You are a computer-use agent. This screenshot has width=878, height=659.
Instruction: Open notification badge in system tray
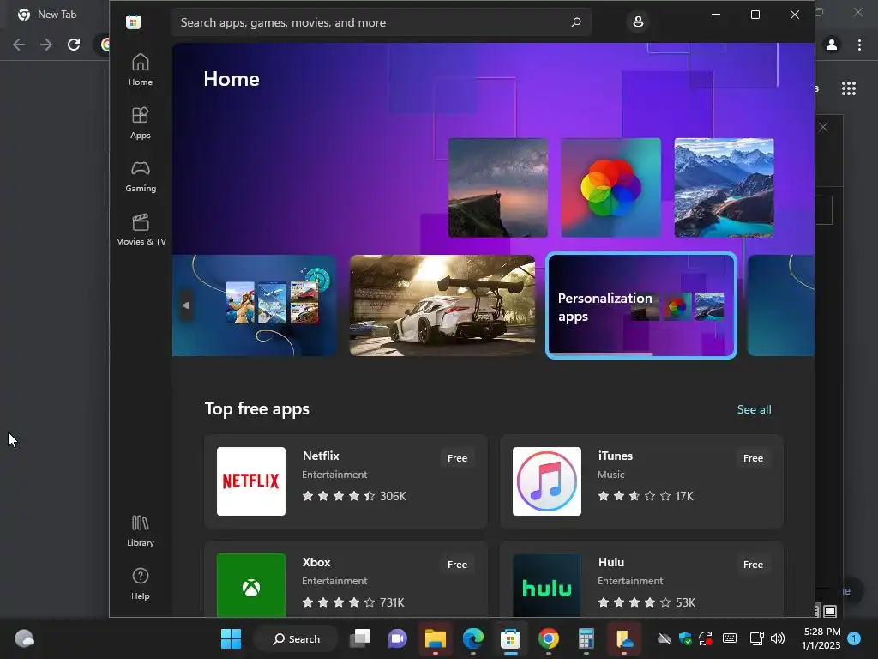854,638
